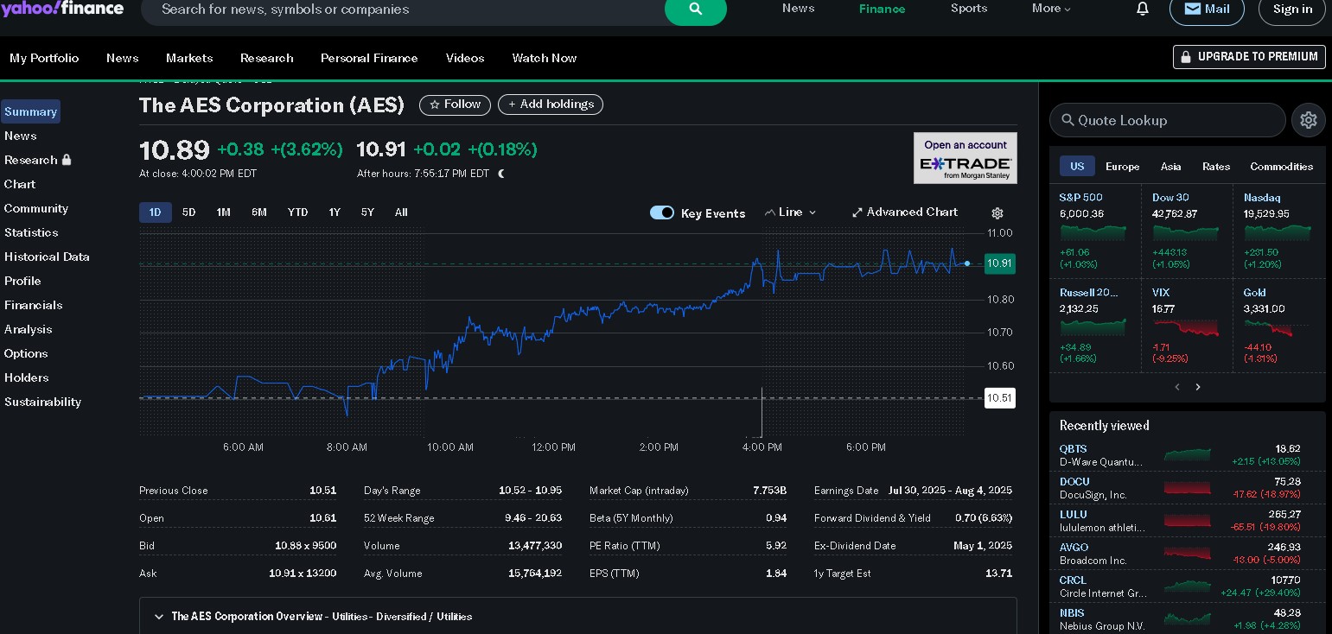
Task: Go to Sports in top bar
Action: 969,9
